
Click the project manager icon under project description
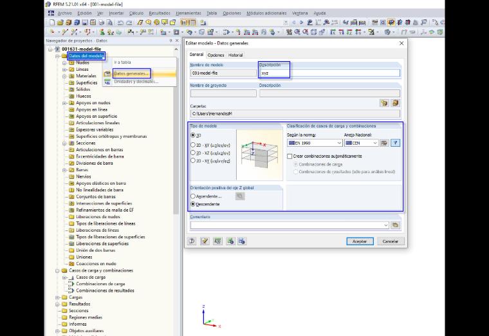point(384,103)
